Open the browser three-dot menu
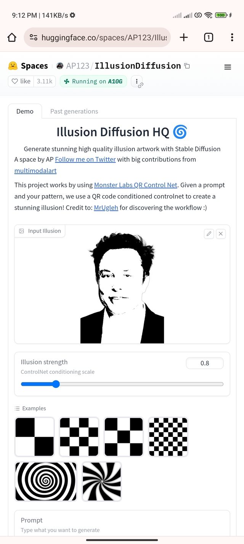244x544 pixels. (232, 37)
